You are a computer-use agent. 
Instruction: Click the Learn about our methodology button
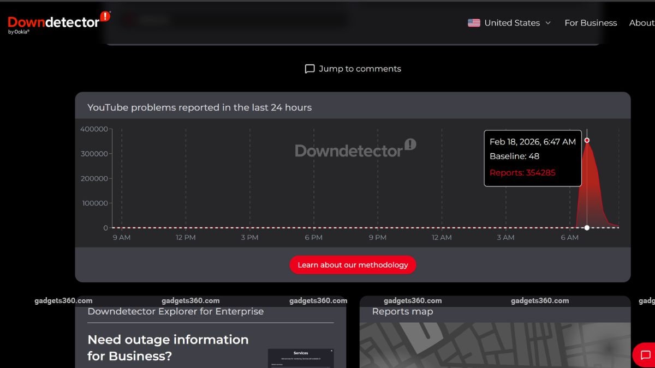click(x=353, y=264)
